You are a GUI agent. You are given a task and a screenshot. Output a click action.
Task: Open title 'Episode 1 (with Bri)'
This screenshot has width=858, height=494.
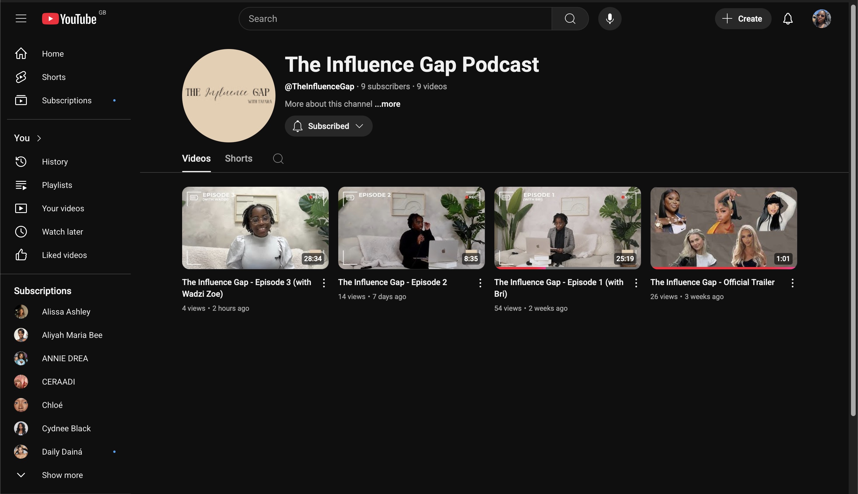(x=559, y=288)
